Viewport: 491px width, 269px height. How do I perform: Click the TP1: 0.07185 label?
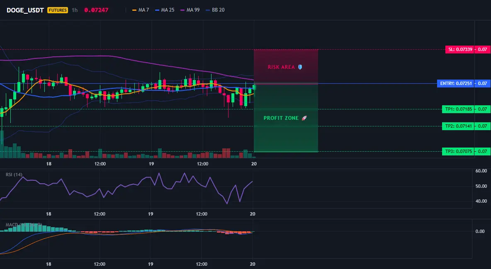(x=458, y=109)
